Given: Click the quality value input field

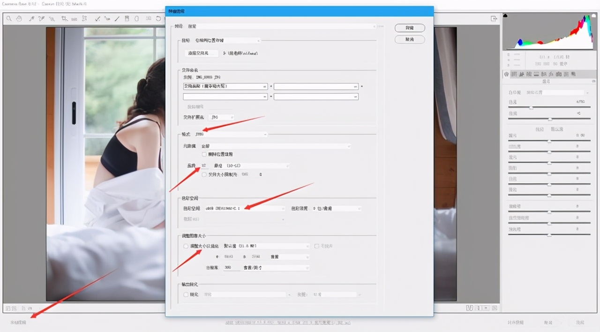Looking at the screenshot, I should (x=204, y=166).
